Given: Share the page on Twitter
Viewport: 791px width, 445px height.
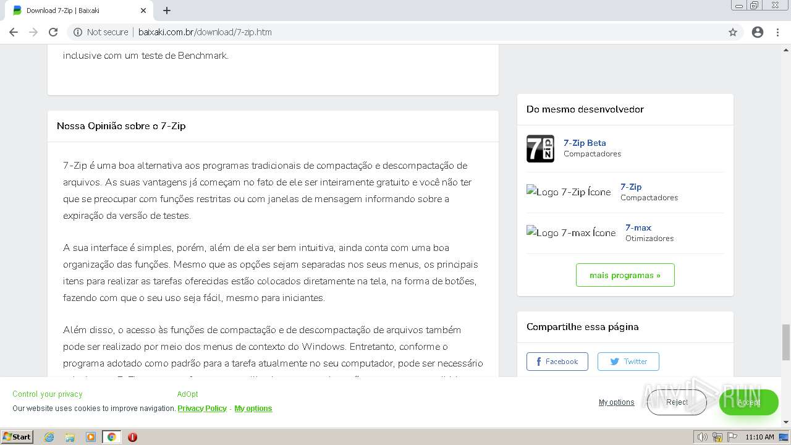Looking at the screenshot, I should [628, 362].
